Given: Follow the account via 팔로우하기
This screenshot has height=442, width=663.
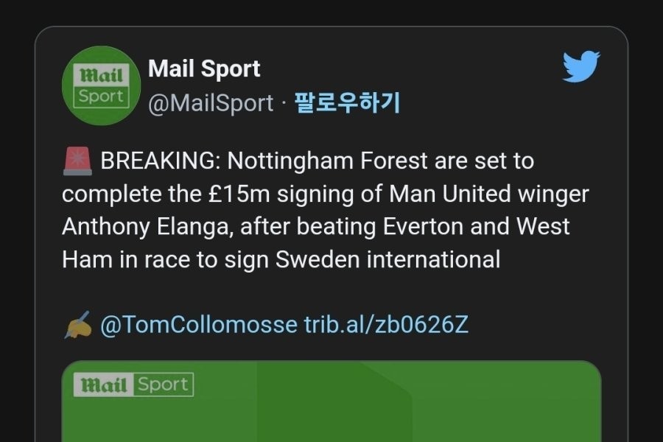Looking at the screenshot, I should point(347,103).
